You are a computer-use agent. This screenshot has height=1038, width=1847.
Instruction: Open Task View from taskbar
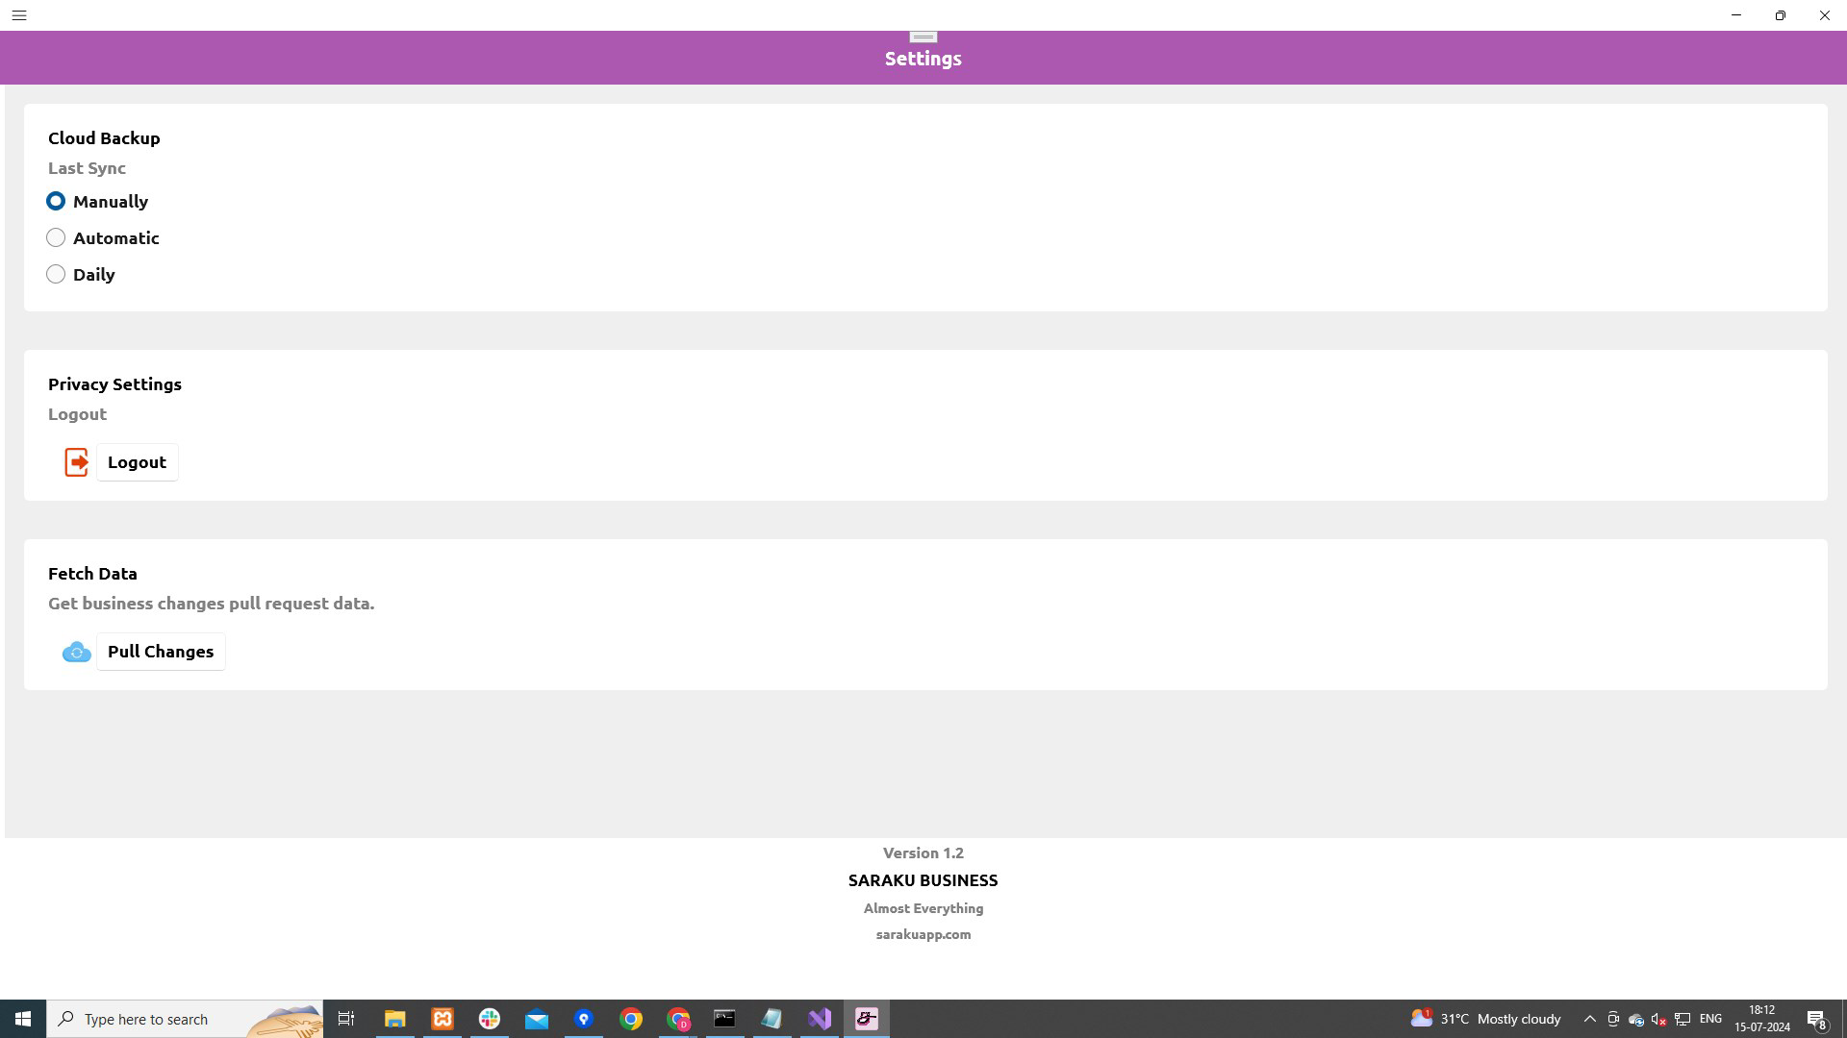346,1019
